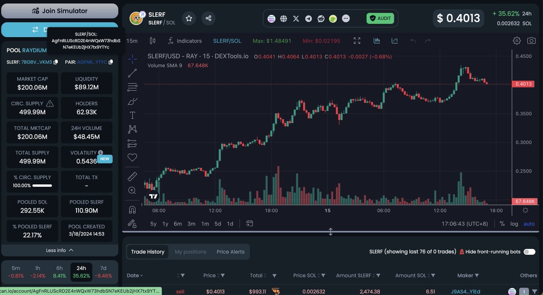Select the forecasting and measurement tool
This screenshot has height=295, width=543.
132,143
